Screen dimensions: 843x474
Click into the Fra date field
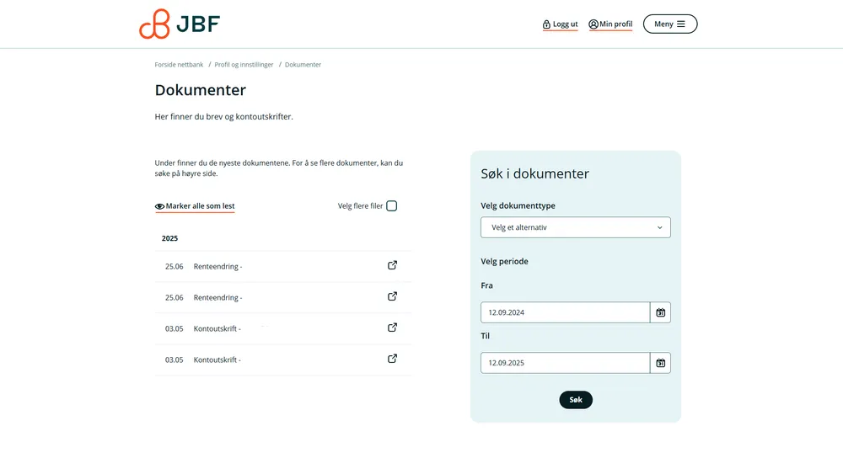[x=565, y=312]
